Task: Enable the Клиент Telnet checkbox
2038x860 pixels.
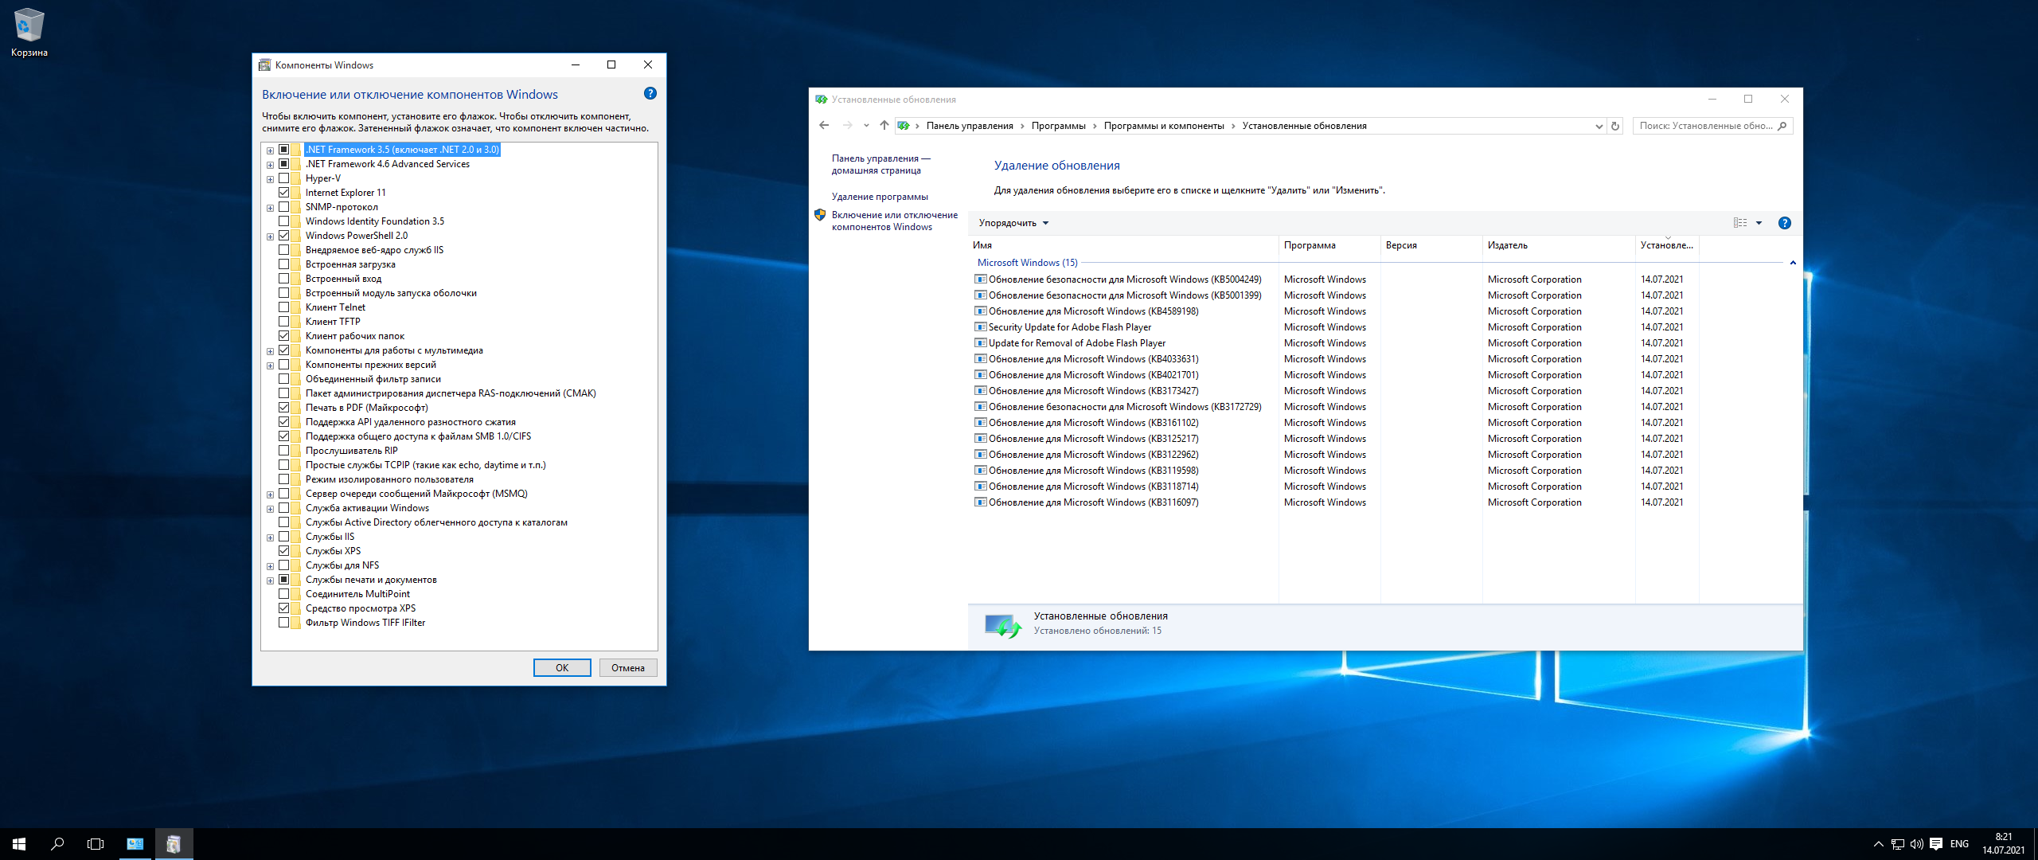Action: click(x=283, y=307)
